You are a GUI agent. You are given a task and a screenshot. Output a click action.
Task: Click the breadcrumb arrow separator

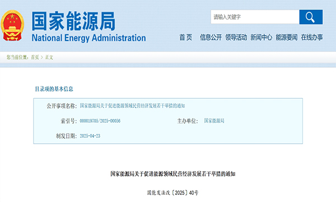(x=42, y=57)
